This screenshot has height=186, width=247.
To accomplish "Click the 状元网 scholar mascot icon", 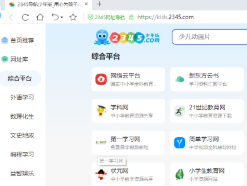I will [101, 175].
